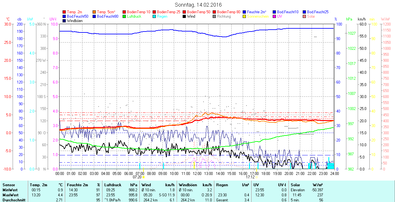Image resolution: width=395 pixels, height=202 pixels.
Task: Click the 12:00 label on time axis
Action: 197,173
